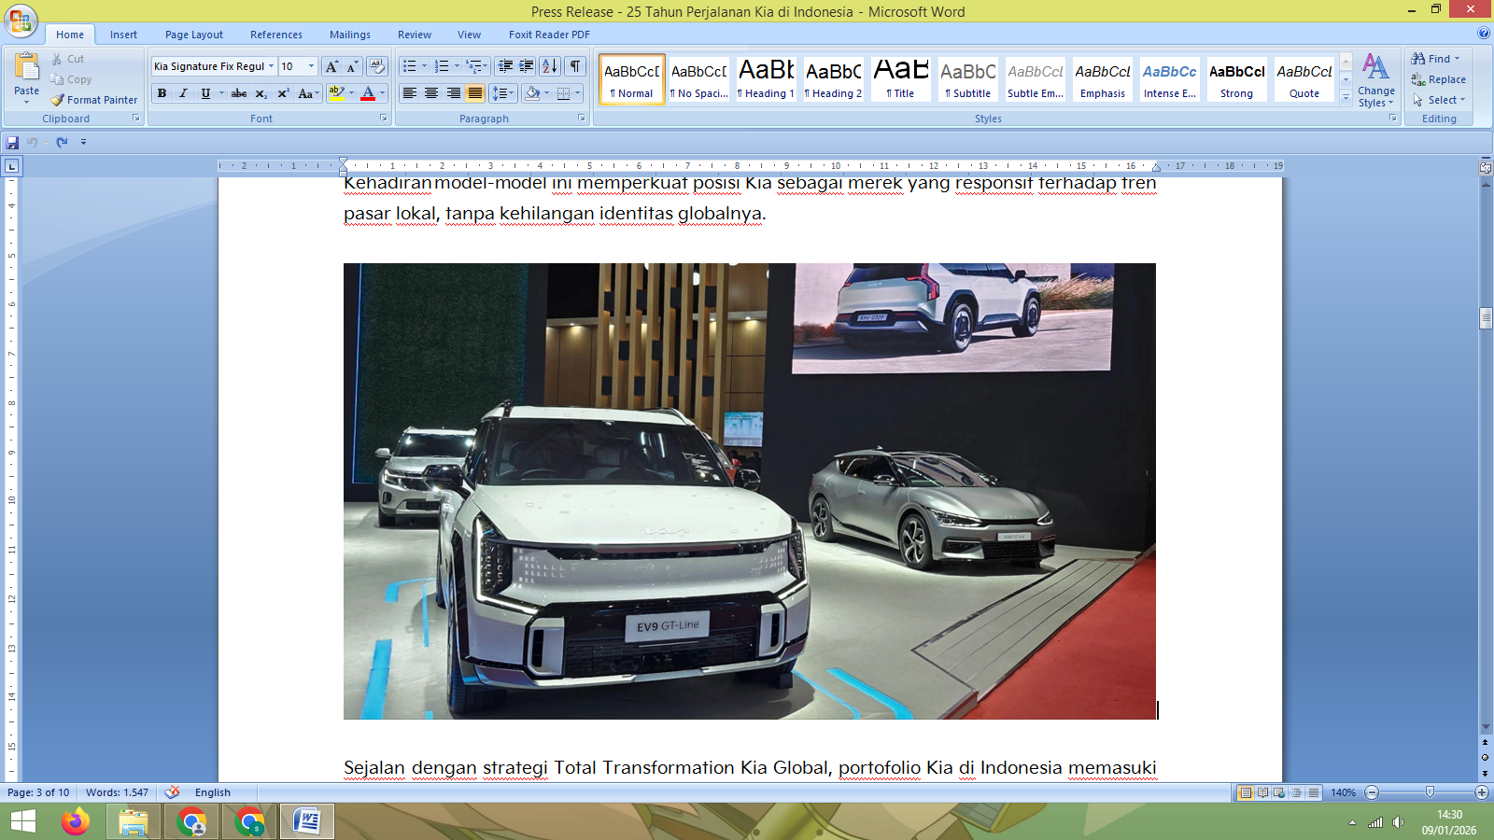Open the Mailings tab
Screen dimensions: 1494x840
(x=350, y=35)
